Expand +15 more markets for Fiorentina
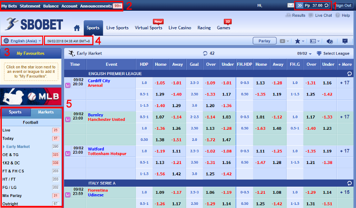 (344, 192)
